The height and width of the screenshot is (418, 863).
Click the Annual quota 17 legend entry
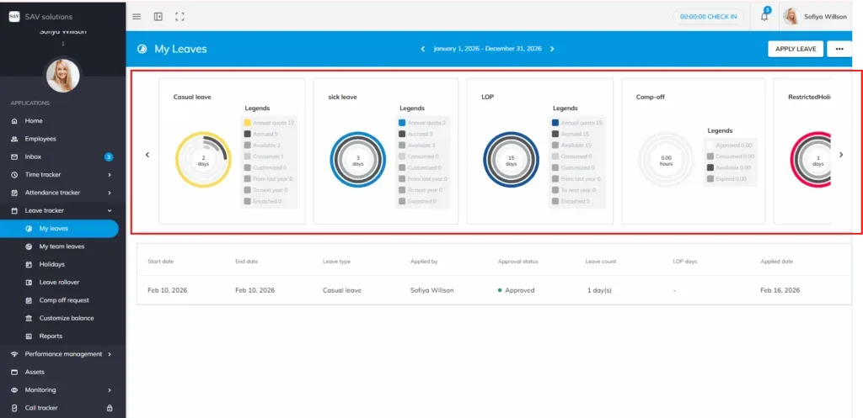pos(269,123)
